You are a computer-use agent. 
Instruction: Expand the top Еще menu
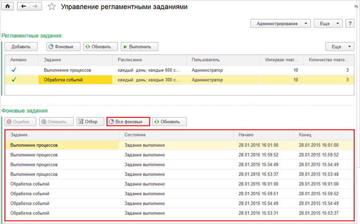pos(328,24)
